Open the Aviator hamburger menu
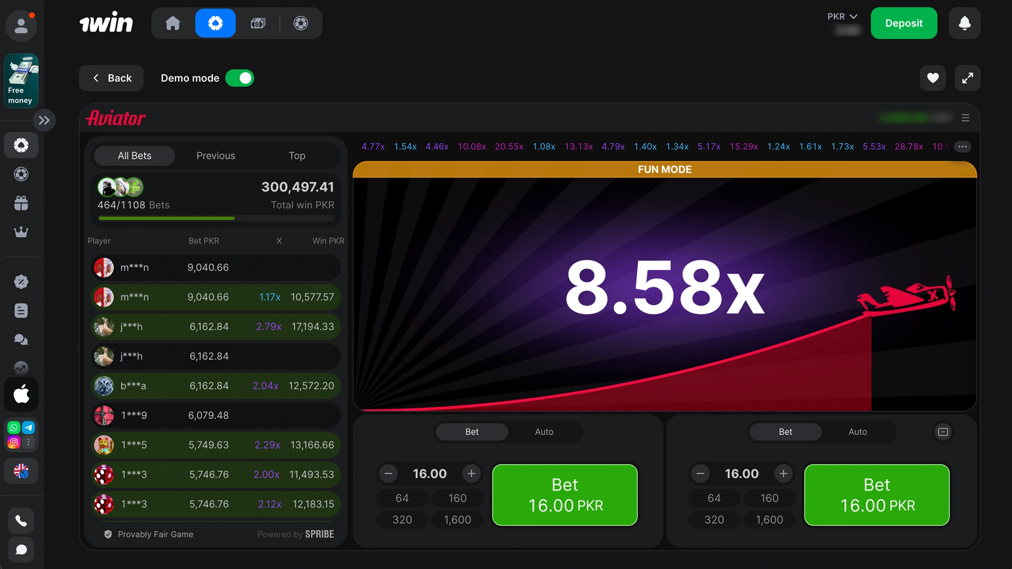The image size is (1012, 569). point(965,118)
